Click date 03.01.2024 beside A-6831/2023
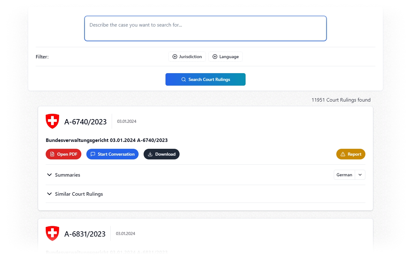This screenshot has height=256, width=412. click(125, 233)
